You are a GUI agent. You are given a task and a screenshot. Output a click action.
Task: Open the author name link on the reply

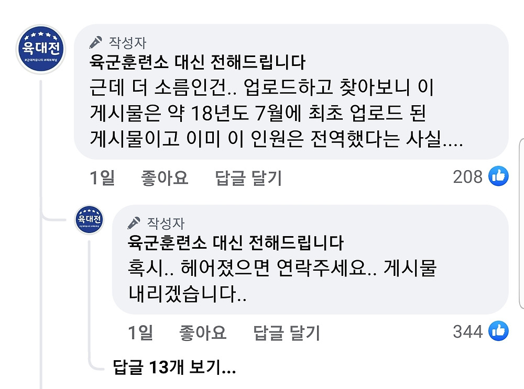[x=235, y=243]
